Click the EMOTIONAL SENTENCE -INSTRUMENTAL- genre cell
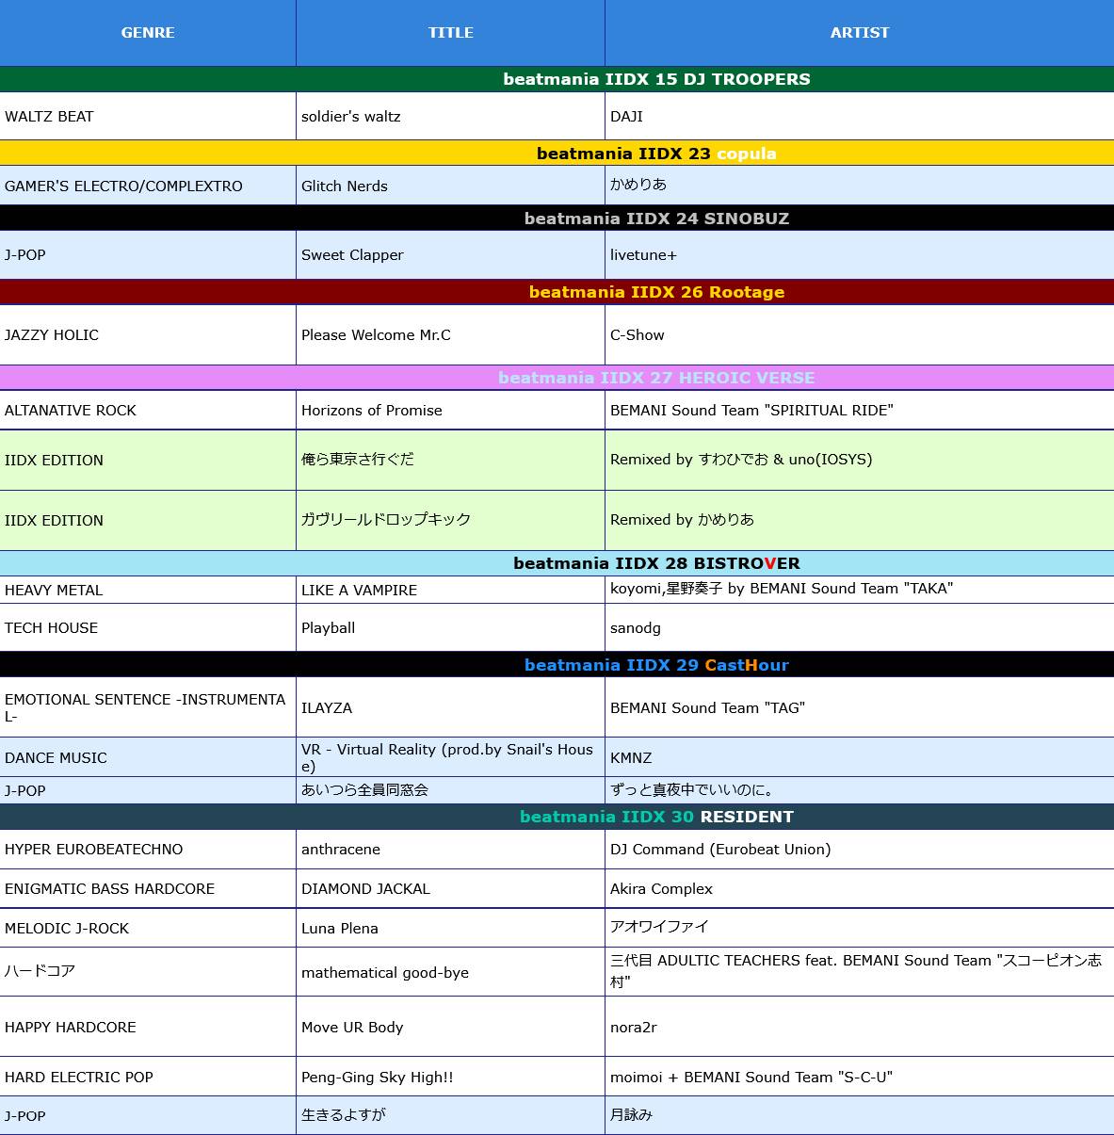Image resolution: width=1114 pixels, height=1135 pixels. [x=148, y=707]
